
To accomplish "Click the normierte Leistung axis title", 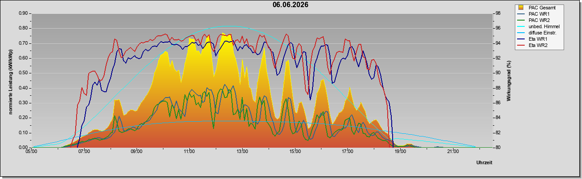I will (10, 80).
